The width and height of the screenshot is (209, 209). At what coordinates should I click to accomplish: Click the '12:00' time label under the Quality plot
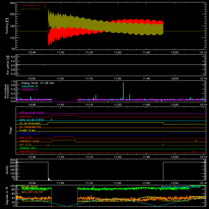(175, 183)
